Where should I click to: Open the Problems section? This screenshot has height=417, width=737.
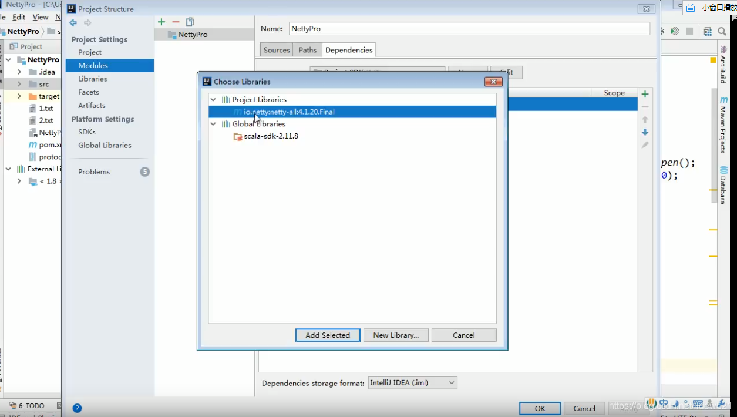click(x=94, y=171)
